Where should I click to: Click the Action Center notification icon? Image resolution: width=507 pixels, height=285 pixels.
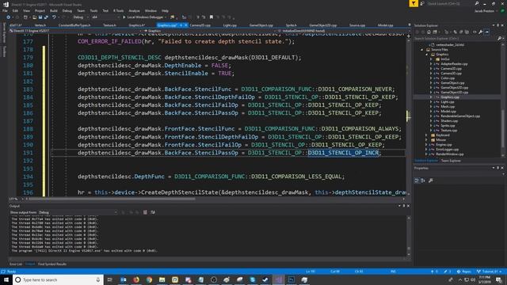[x=499, y=279]
